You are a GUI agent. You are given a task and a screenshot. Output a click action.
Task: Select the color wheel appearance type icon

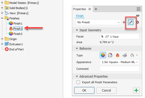103,55
